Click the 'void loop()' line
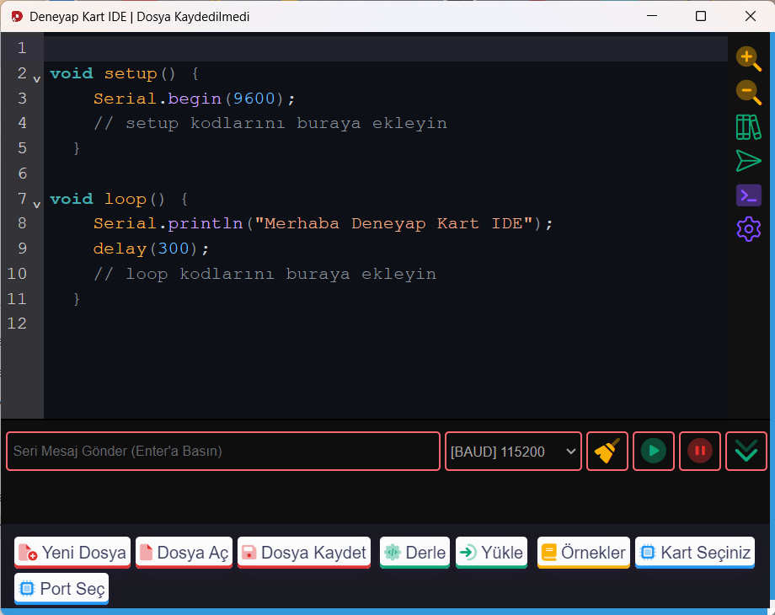The height and width of the screenshot is (615, 775). (x=119, y=199)
